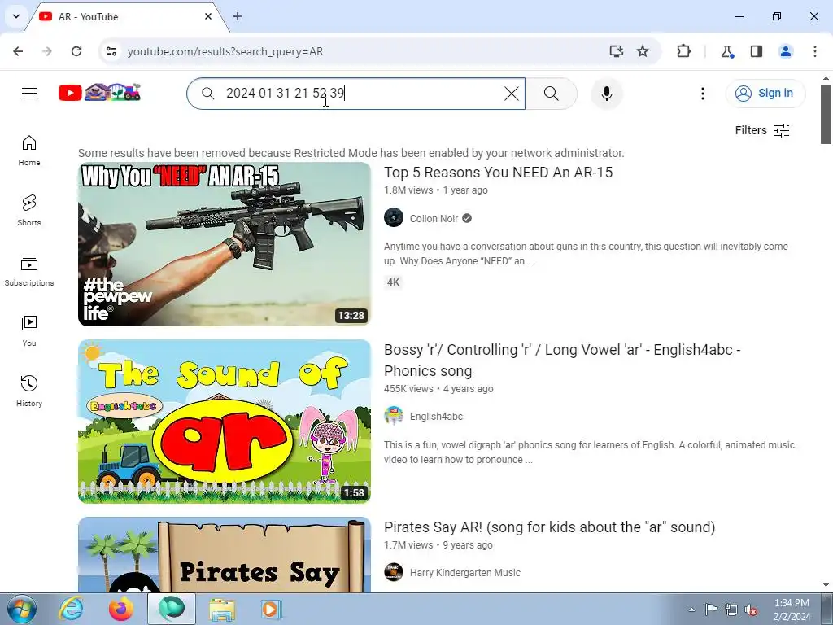Toggle the Chrome side panel
The height and width of the screenshot is (625, 833).
point(757,51)
